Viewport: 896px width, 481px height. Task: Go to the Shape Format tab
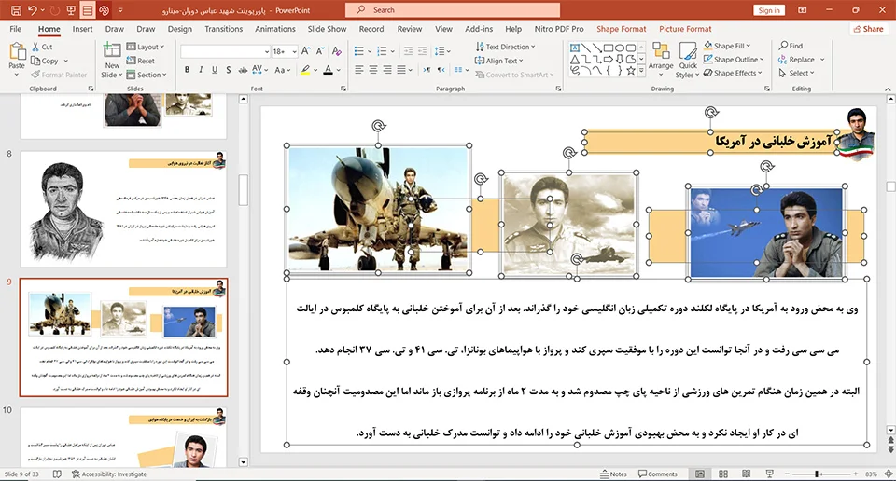622,29
